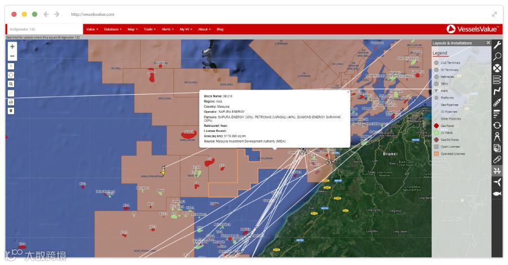Click the VesselsValue logo
Screen dimensions: 508x265
pos(472,29)
